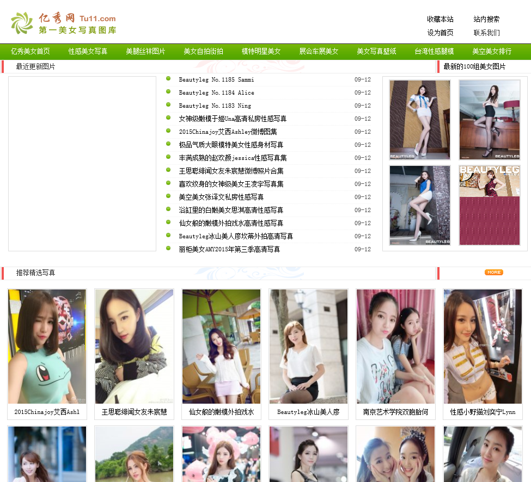531x482 pixels.
Task: Click second-row photo of two girls cheek-to-cheek
Action: point(395,454)
